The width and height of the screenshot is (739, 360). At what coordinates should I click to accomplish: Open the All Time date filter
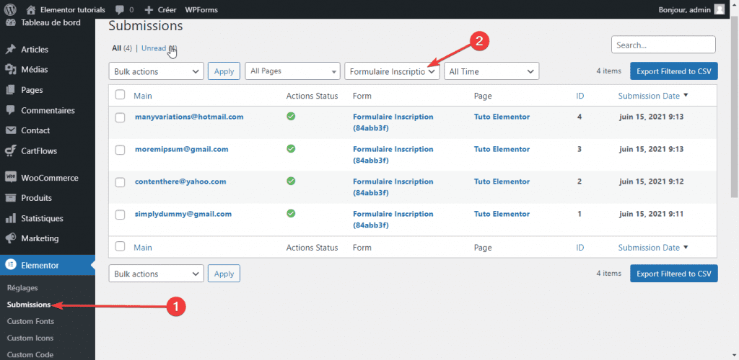(492, 71)
